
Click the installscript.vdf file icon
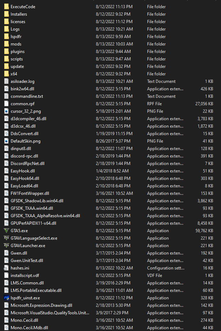pyautogui.click(x=6, y=276)
